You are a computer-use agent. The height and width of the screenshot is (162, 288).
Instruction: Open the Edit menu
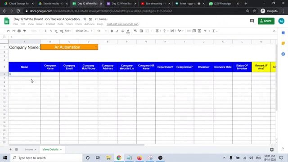point(23,24)
